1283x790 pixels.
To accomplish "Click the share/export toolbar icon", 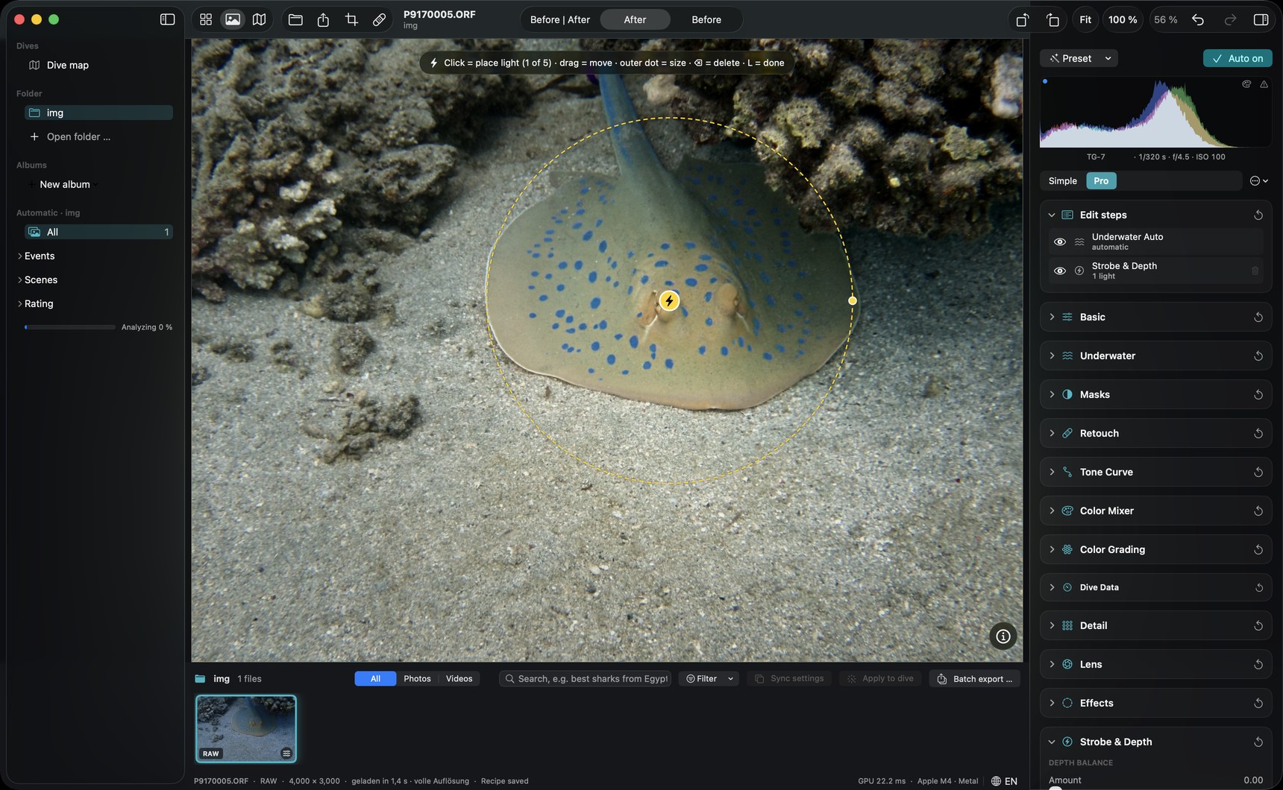I will pos(323,19).
